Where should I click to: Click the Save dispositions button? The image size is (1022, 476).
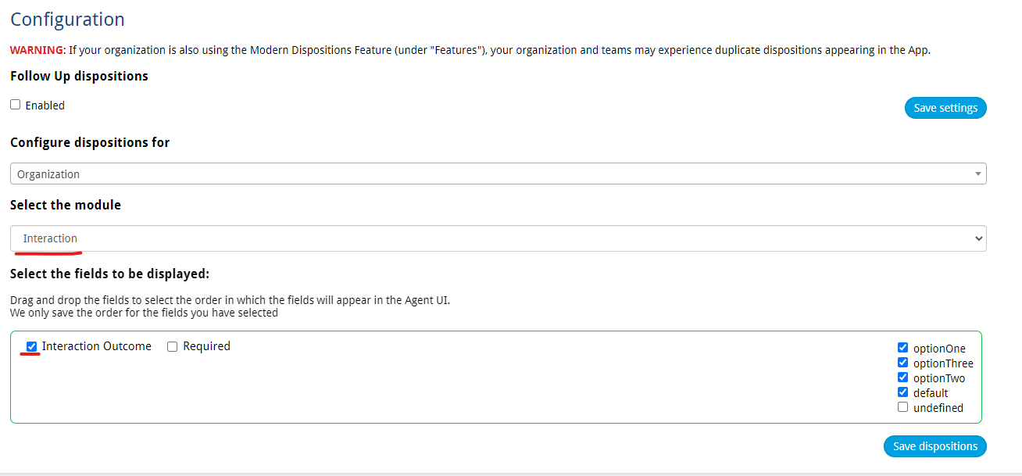pyautogui.click(x=934, y=446)
